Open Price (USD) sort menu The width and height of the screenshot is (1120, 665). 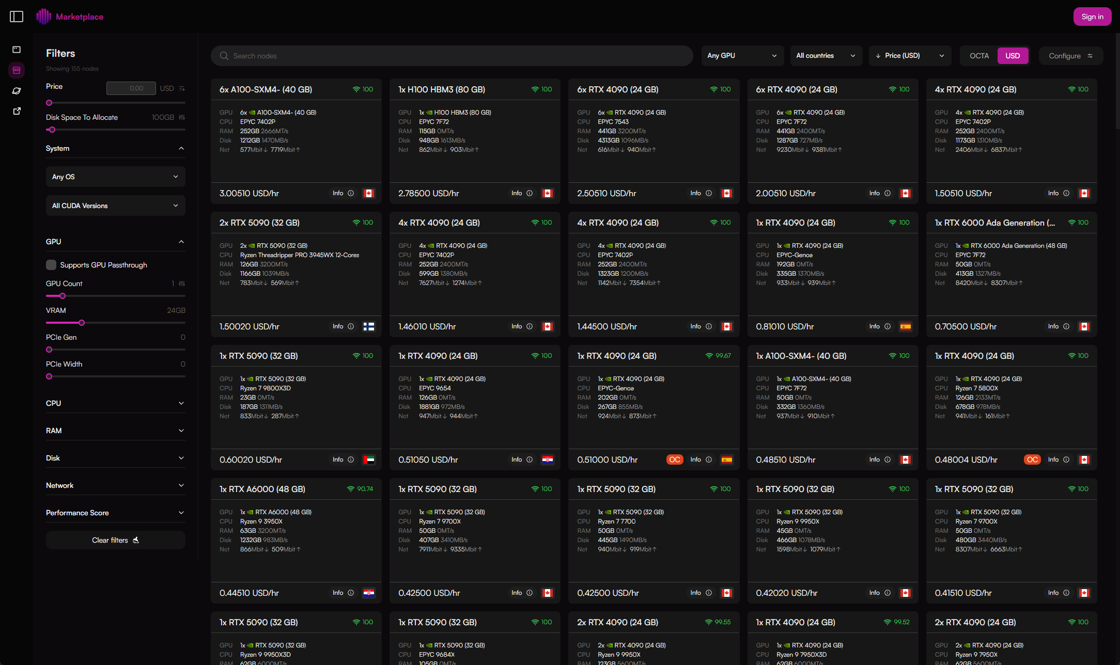[x=909, y=56]
